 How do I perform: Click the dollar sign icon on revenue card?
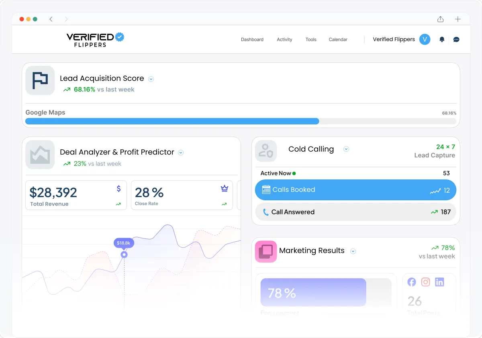pos(118,189)
